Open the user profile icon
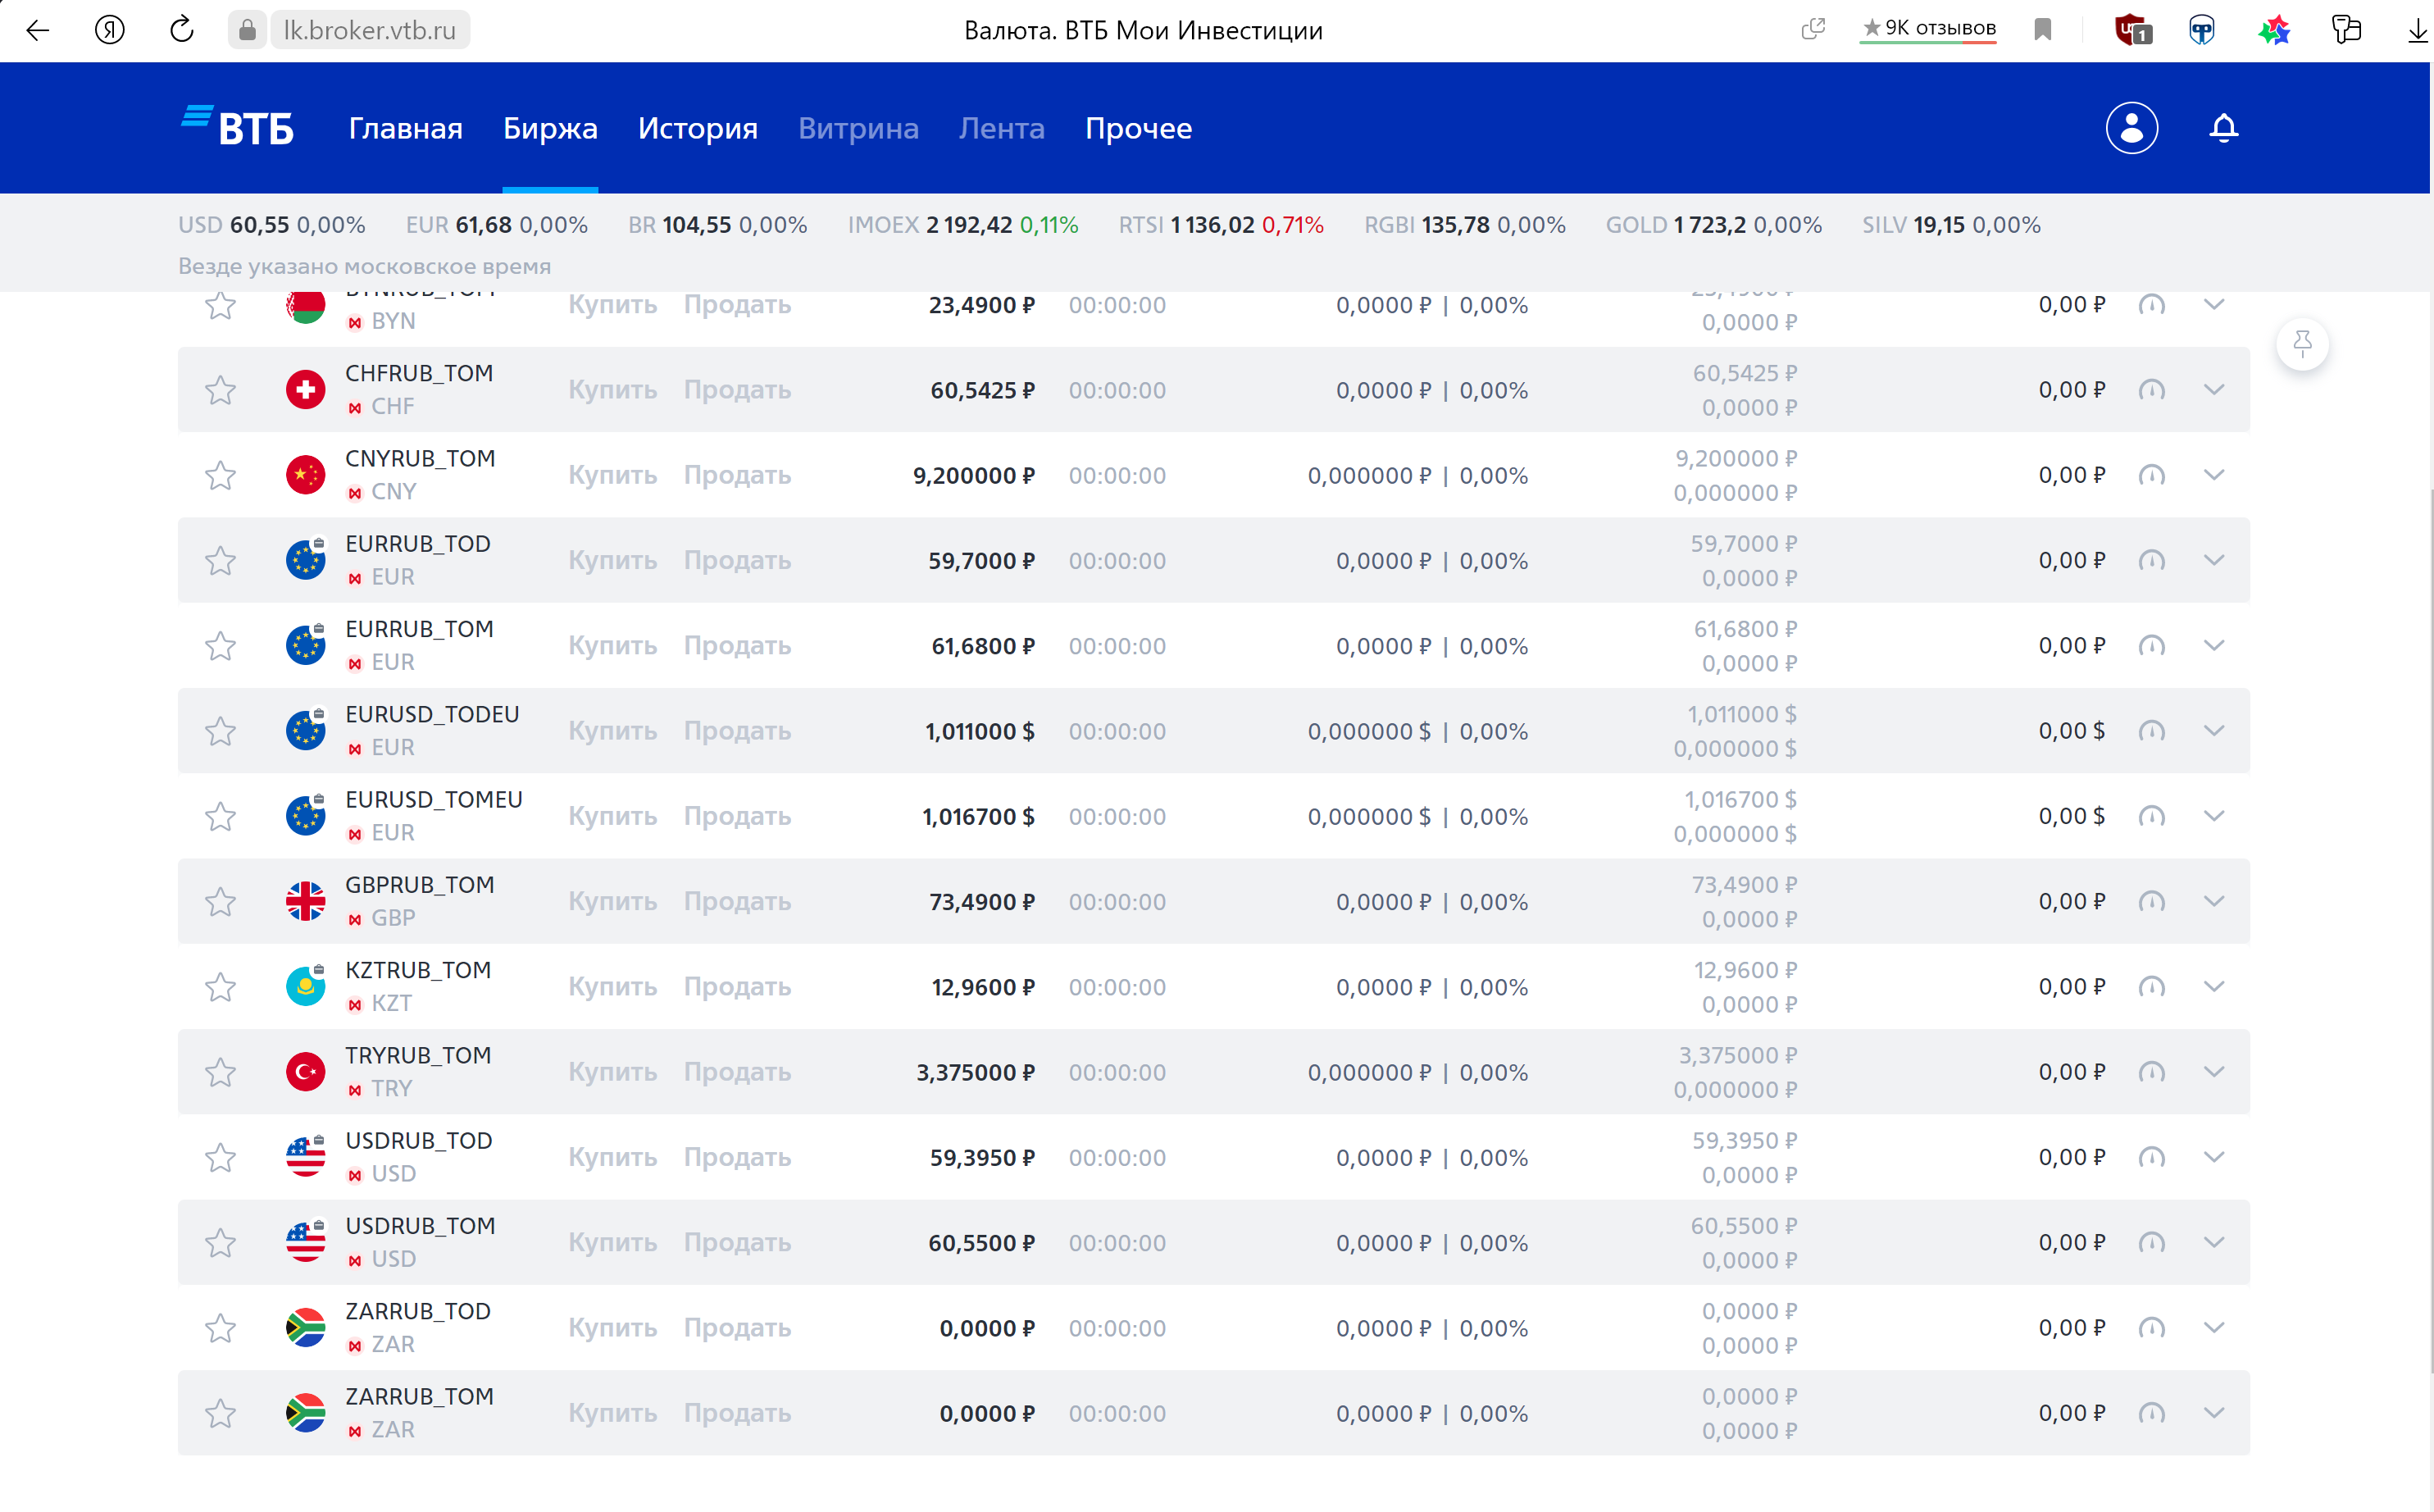 click(x=2131, y=128)
